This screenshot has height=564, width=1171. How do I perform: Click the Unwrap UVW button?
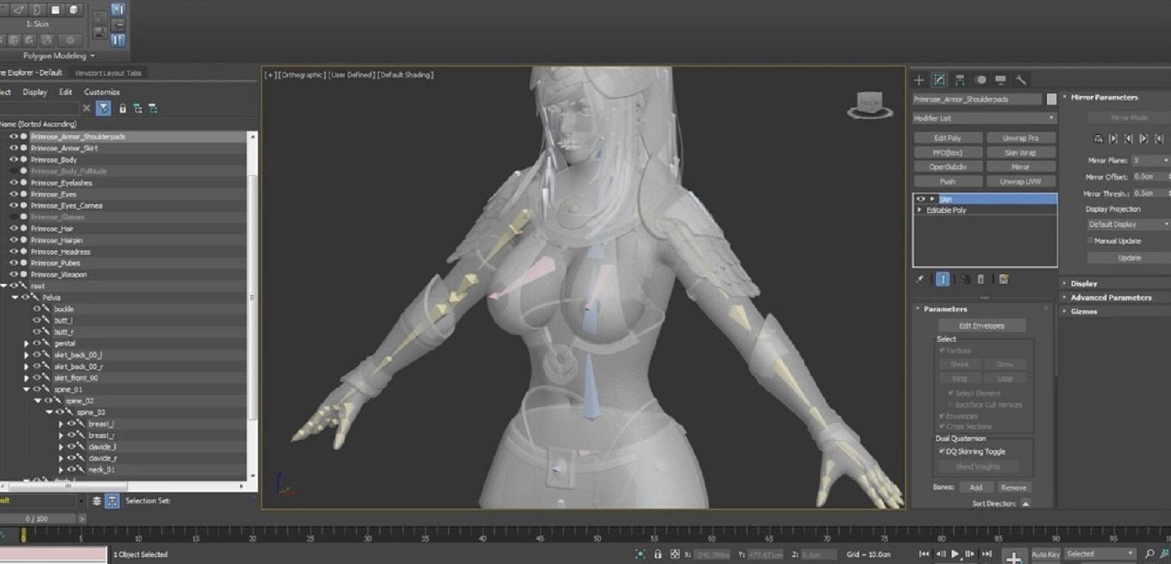coord(1020,182)
